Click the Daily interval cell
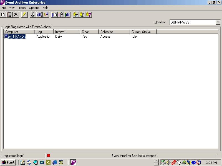The height and width of the screenshot is (166, 222). pyautogui.click(x=59, y=37)
